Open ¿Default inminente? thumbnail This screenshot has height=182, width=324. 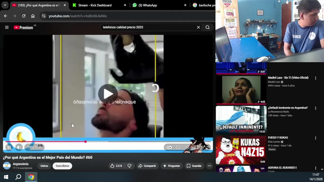(x=241, y=120)
